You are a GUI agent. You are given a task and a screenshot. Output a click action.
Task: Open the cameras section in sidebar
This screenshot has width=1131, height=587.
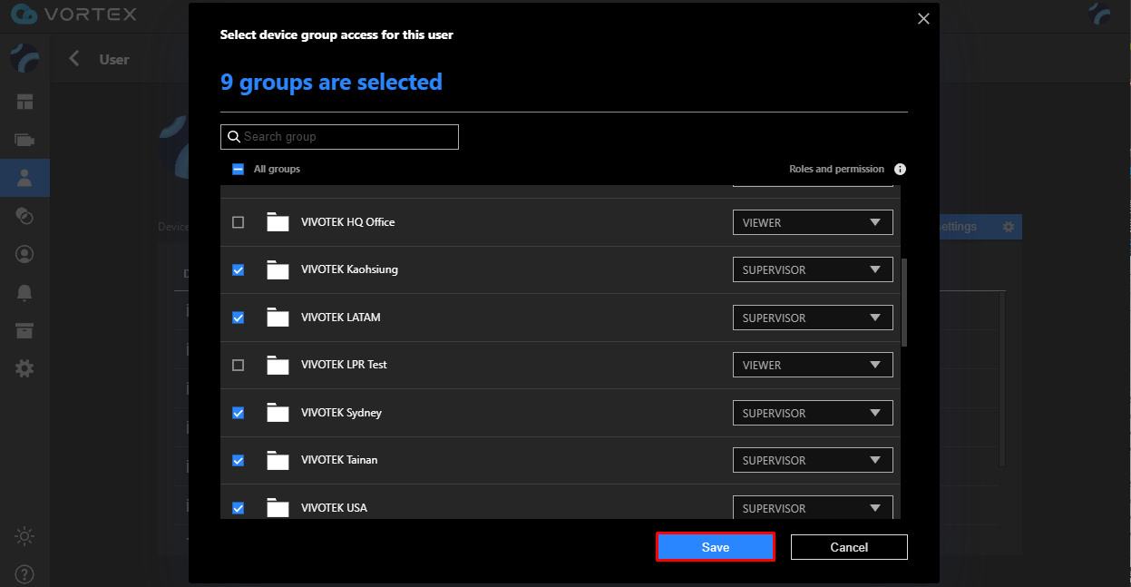point(24,140)
